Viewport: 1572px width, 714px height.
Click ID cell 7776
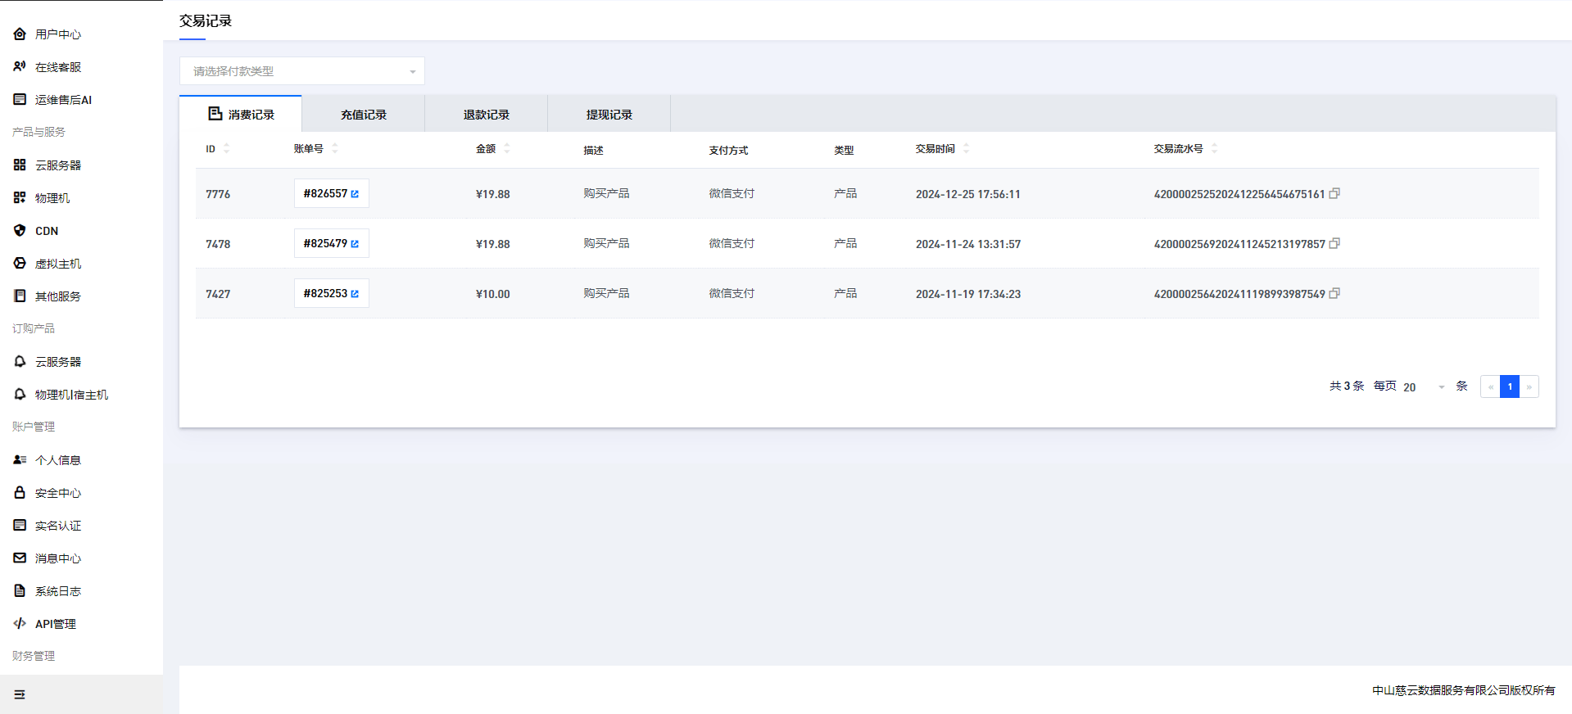[218, 194]
